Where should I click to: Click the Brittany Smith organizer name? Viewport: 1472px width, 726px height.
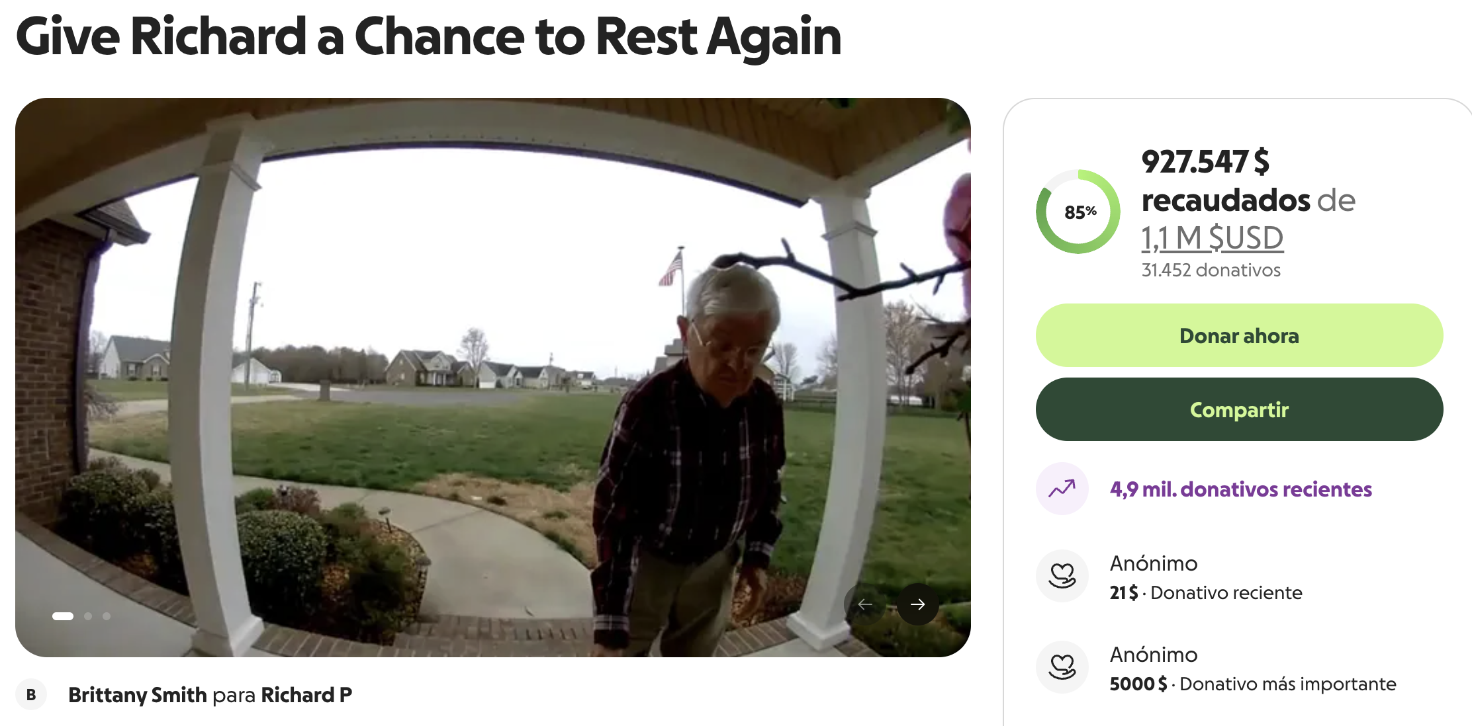click(x=138, y=695)
